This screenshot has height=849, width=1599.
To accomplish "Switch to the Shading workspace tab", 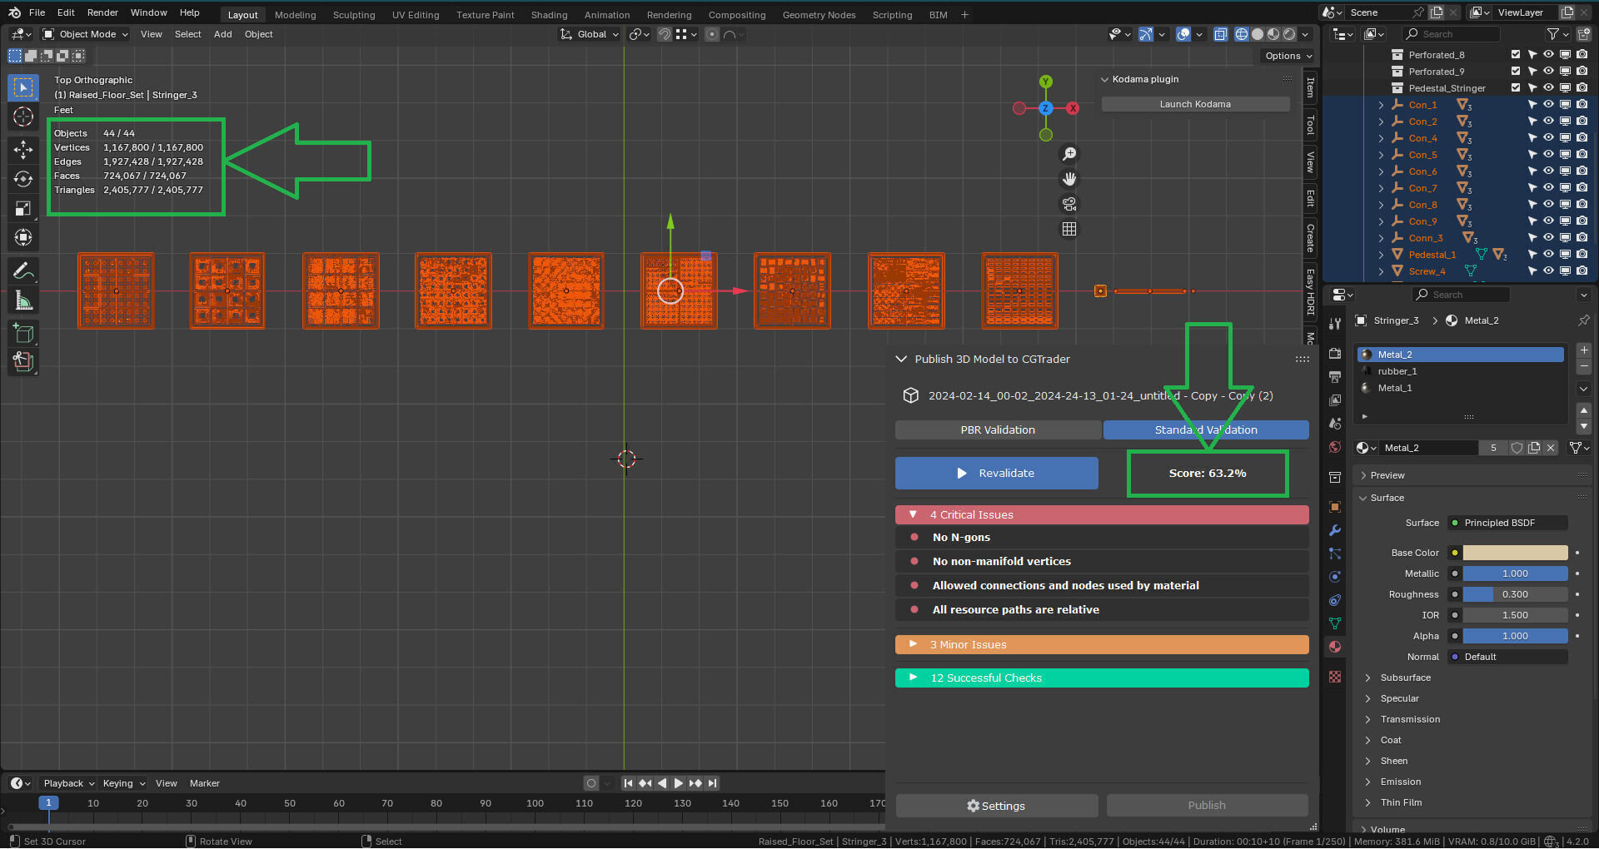I will [549, 15].
